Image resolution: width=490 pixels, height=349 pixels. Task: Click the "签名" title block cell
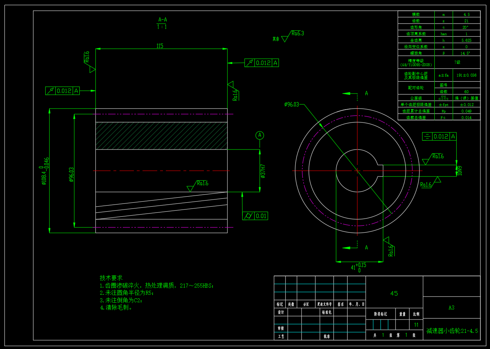(340, 304)
